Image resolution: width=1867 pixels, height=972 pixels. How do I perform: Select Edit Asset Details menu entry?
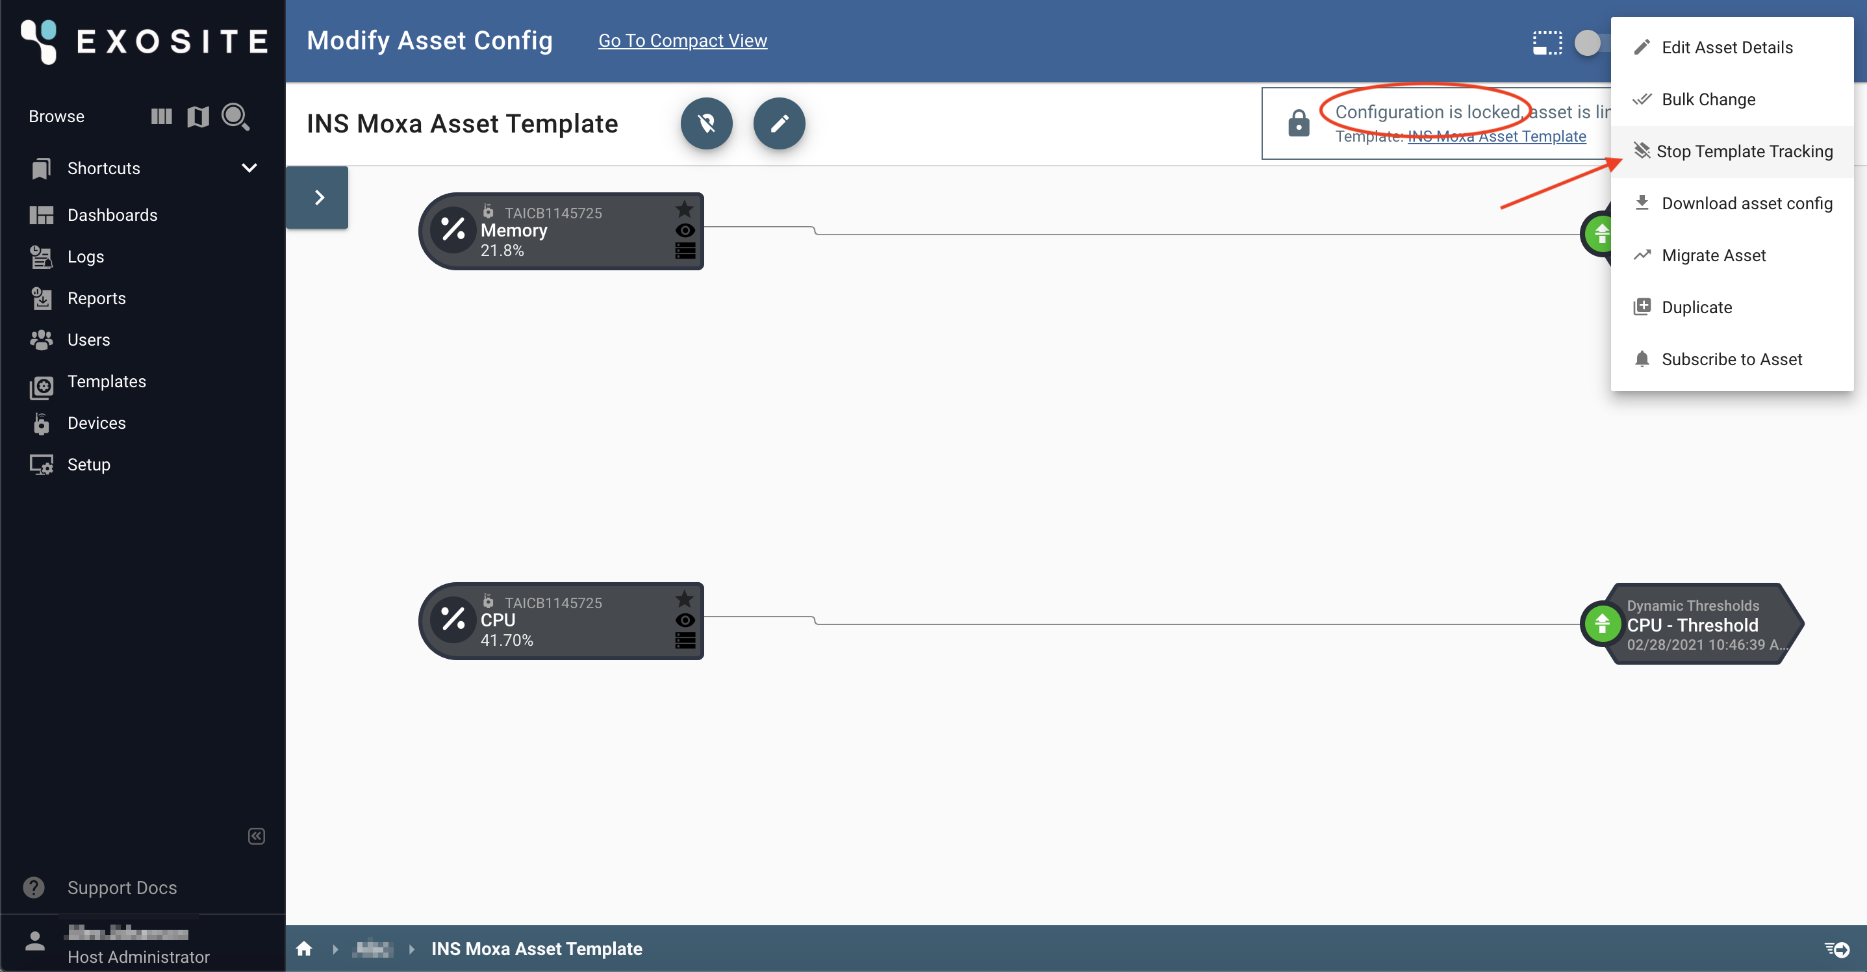coord(1731,47)
